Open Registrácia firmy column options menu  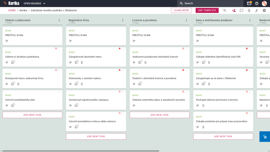point(123,20)
